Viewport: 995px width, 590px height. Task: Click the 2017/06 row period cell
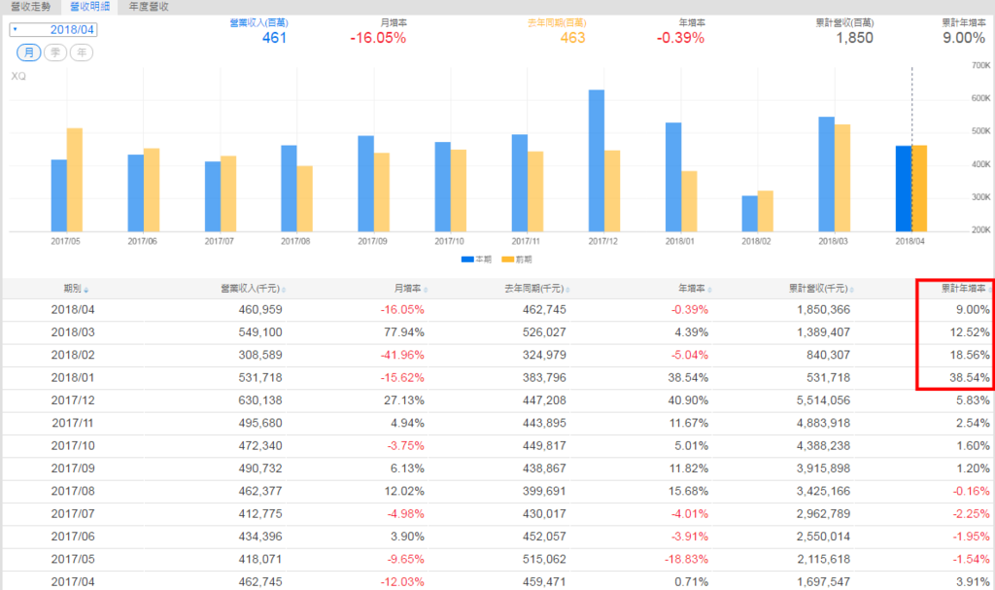coord(72,537)
